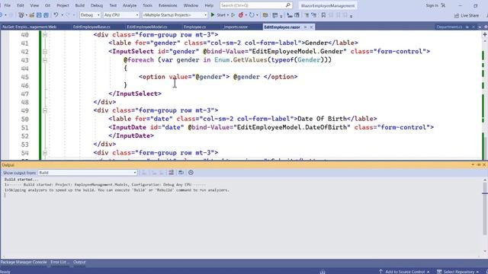Open the Start button dropdown arrow
This screenshot has width=488, height=274.
(228, 15)
